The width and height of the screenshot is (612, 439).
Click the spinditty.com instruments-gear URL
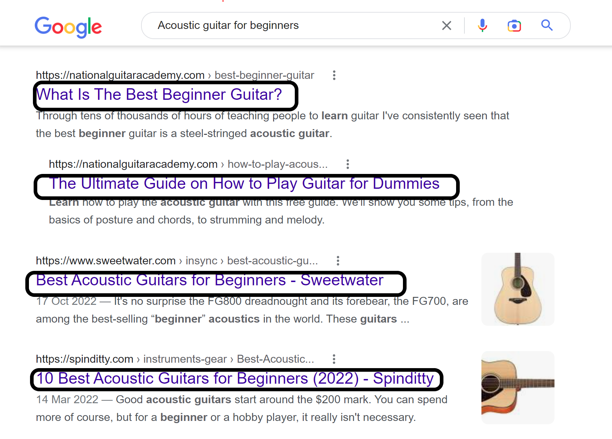[x=175, y=359]
